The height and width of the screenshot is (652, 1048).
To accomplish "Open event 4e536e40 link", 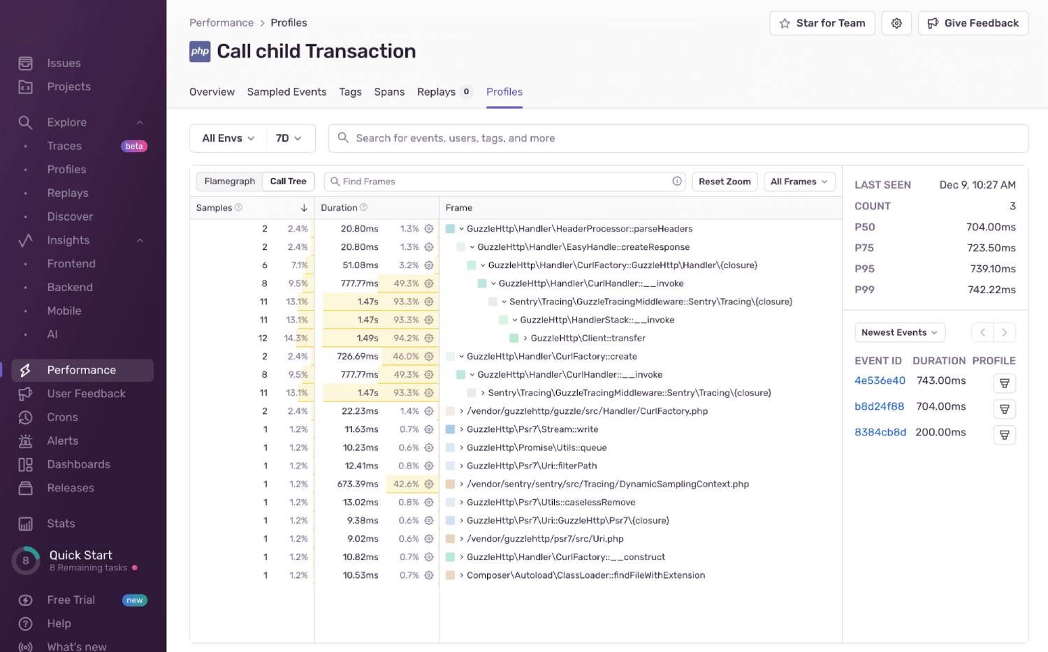I will point(880,380).
